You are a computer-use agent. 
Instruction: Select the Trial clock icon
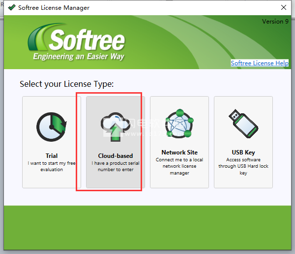coord(52,127)
